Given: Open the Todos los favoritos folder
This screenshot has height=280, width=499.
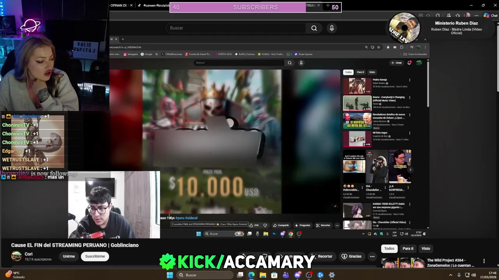Looking at the screenshot, I should coord(416,54).
